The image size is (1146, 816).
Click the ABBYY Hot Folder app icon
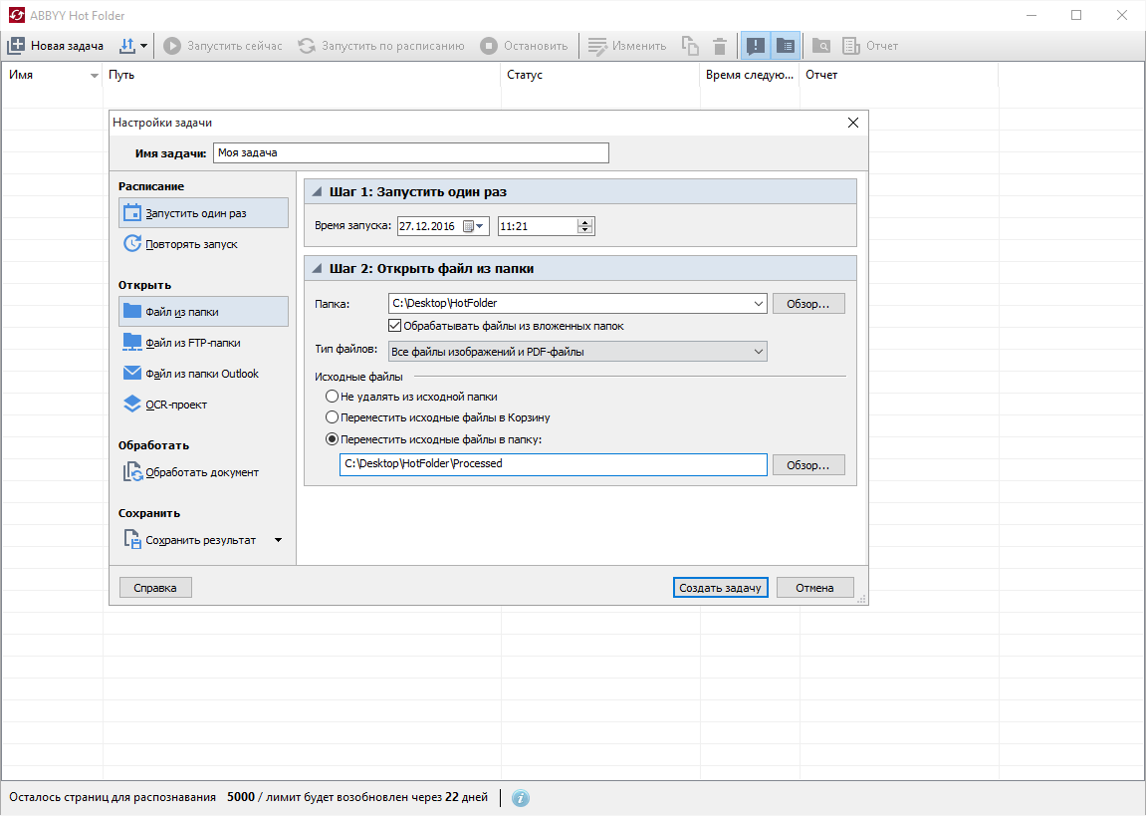[16, 15]
